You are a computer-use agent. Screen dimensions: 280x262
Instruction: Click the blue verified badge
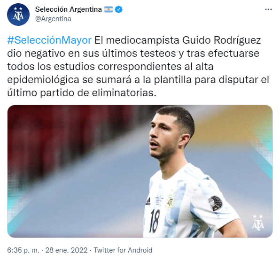(118, 9)
